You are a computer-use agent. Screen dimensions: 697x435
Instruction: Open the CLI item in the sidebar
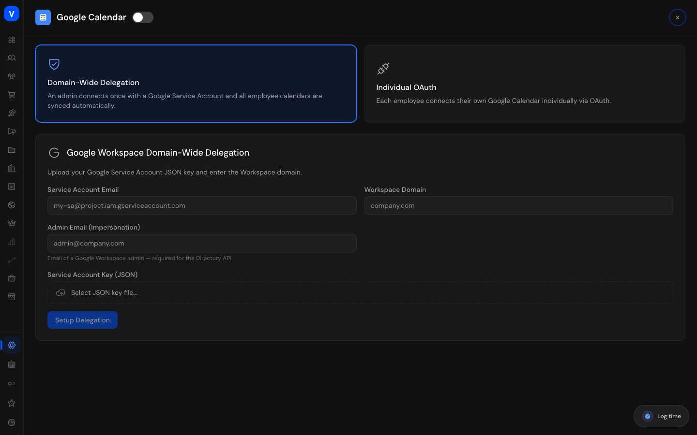tap(12, 384)
